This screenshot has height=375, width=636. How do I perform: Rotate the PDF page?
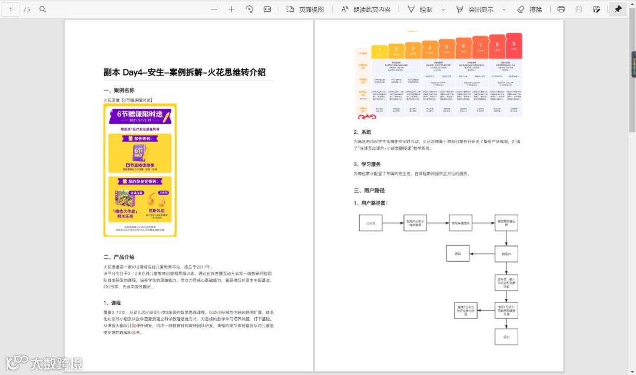click(250, 9)
